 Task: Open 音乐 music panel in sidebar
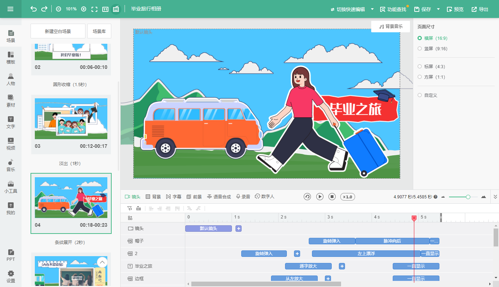tap(11, 165)
